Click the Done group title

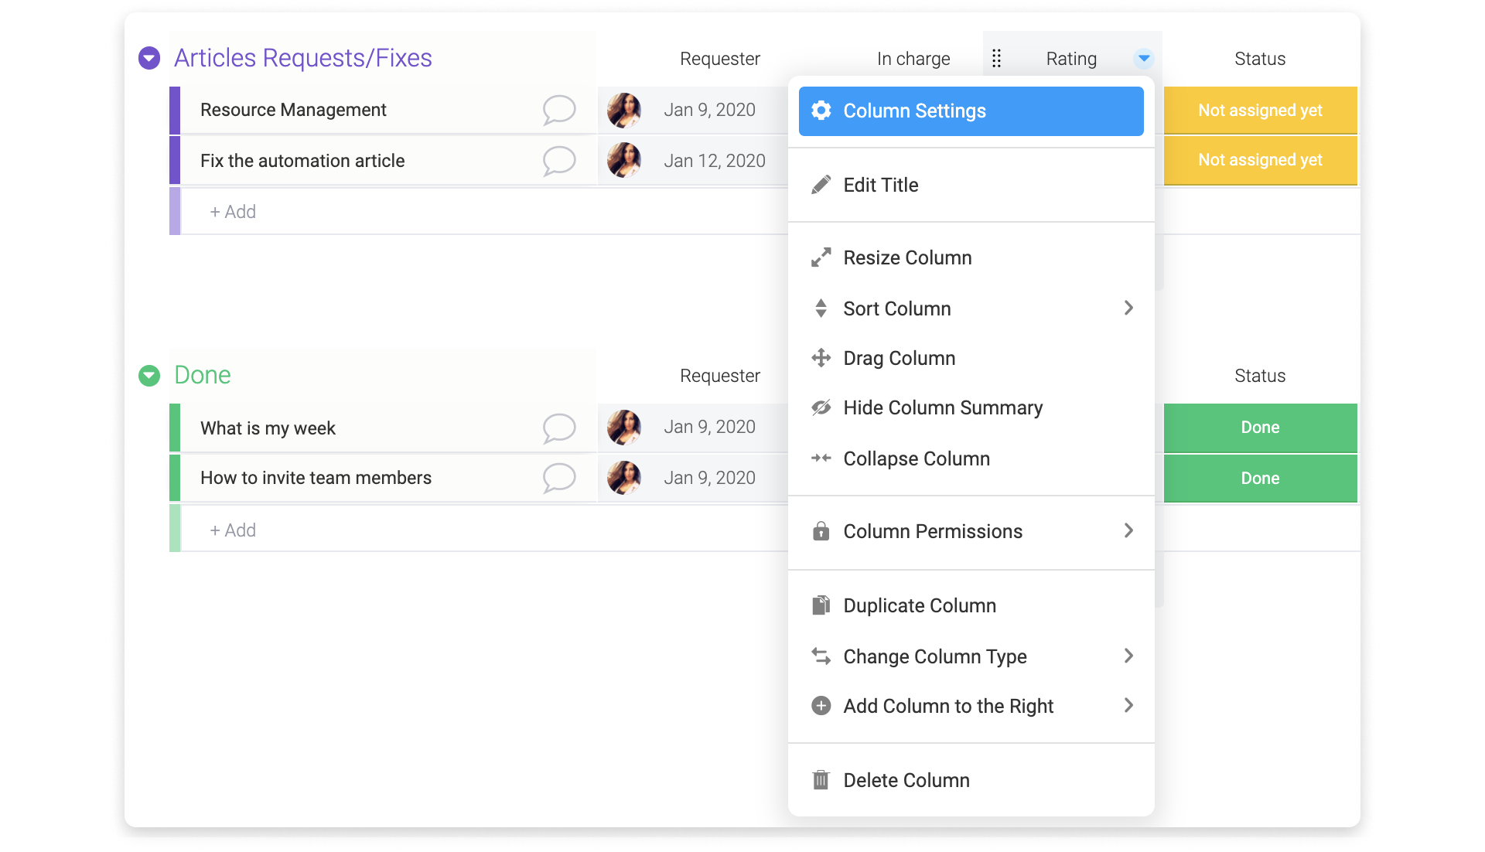(203, 375)
